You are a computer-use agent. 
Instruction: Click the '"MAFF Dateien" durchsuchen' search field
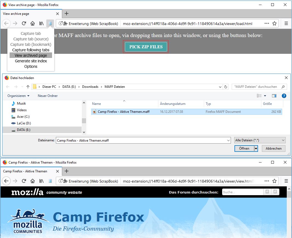[x=259, y=87]
